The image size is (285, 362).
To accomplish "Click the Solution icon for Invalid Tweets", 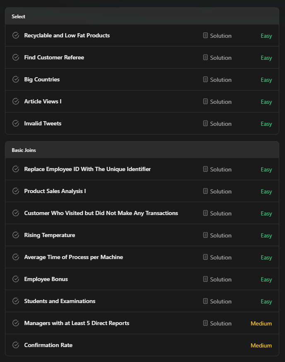I will pyautogui.click(x=205, y=124).
